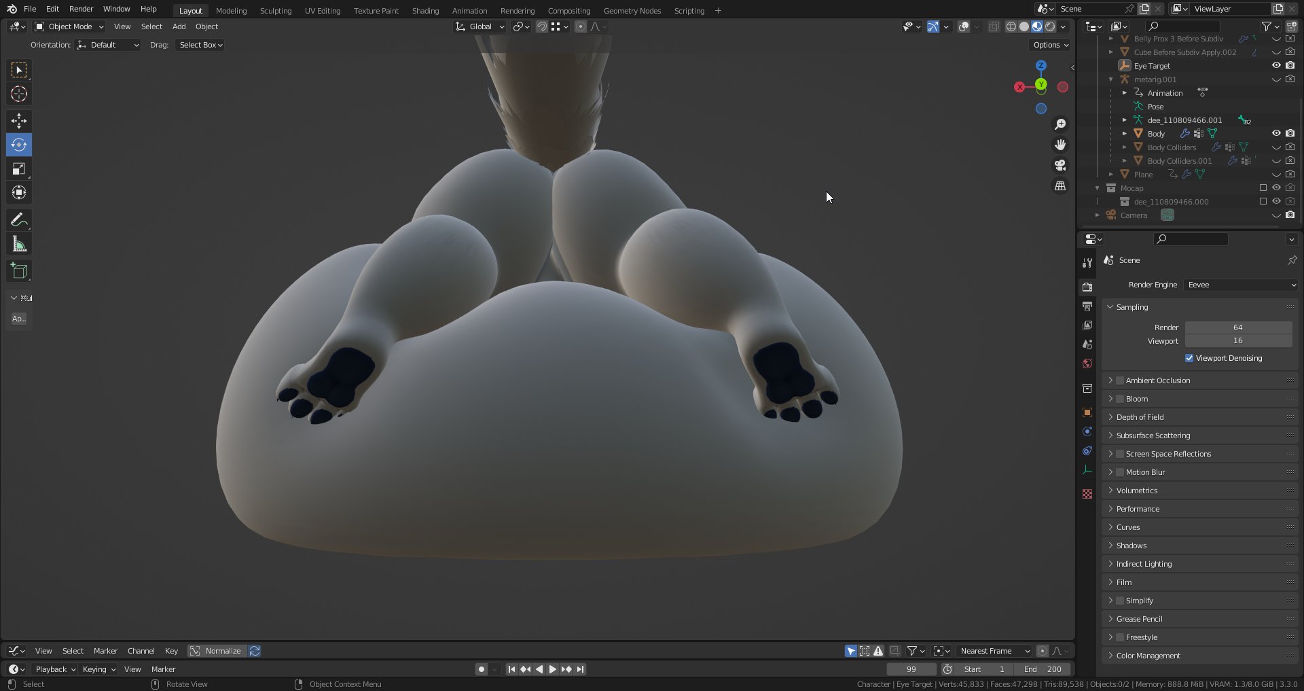The width and height of the screenshot is (1304, 691).
Task: Enable Viewport Denoising checkbox
Action: (1190, 358)
